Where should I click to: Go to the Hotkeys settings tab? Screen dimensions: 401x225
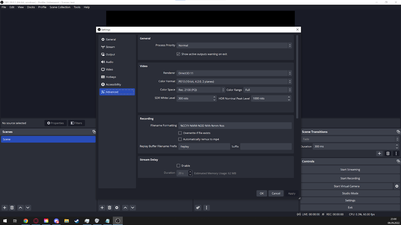point(117,77)
